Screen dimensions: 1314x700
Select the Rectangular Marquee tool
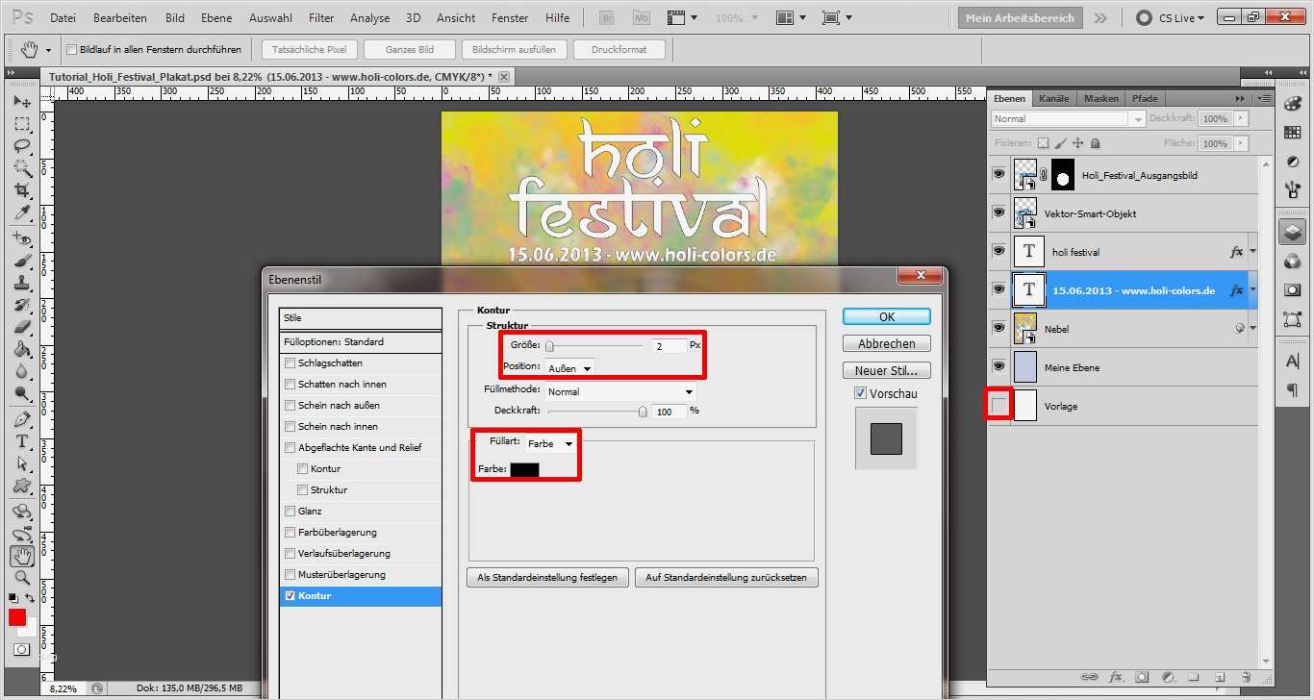pyautogui.click(x=22, y=124)
